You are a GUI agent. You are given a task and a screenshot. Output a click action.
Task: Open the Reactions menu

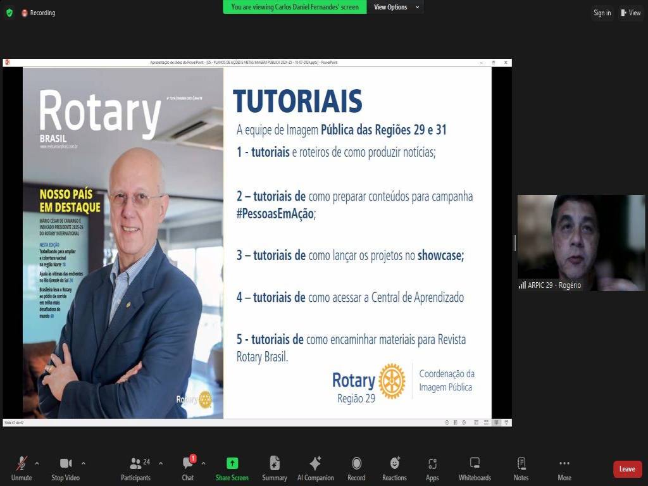[394, 468]
